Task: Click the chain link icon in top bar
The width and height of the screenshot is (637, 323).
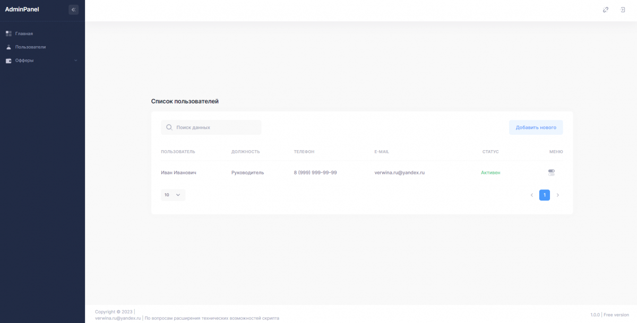Action: click(606, 10)
